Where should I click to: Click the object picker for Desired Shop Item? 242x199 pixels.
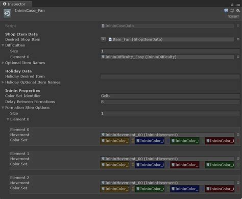[x=238, y=39]
